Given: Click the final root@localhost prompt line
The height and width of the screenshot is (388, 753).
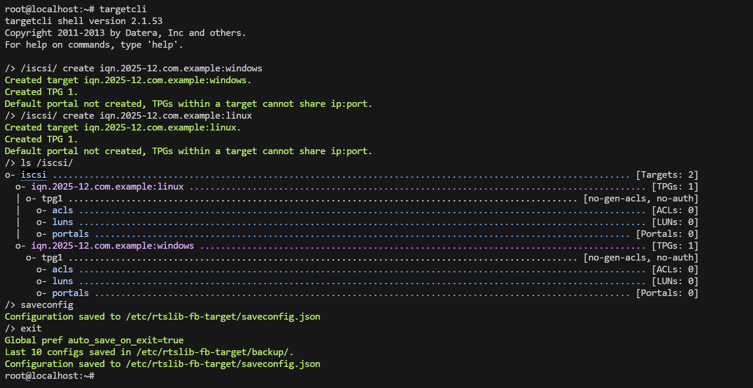Looking at the screenshot, I should click(49, 376).
